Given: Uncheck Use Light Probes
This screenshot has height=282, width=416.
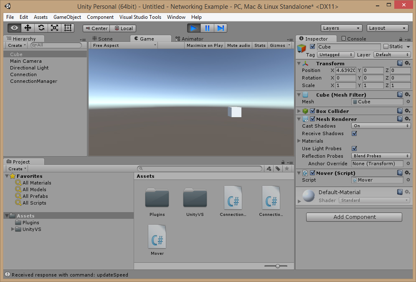Looking at the screenshot, I should pos(354,148).
